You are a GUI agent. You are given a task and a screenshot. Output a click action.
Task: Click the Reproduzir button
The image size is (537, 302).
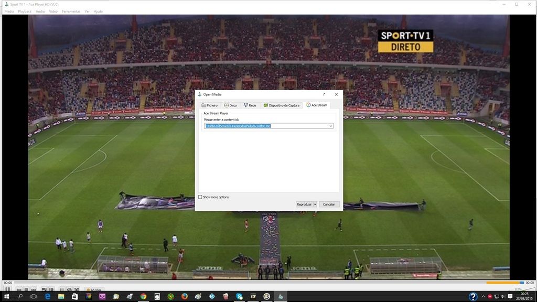(x=304, y=204)
